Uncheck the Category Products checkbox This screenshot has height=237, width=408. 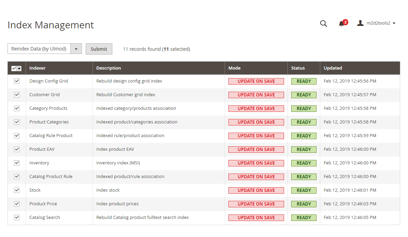17,108
